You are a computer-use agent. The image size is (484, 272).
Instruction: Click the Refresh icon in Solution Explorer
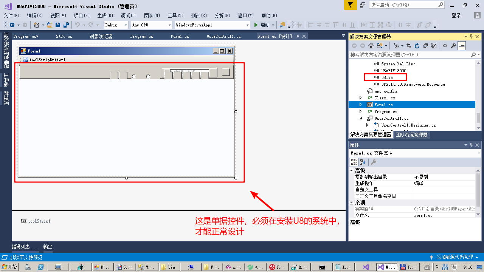(417, 46)
